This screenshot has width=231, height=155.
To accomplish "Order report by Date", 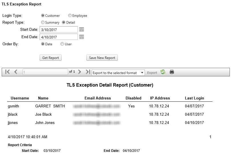I will click(x=43, y=44).
